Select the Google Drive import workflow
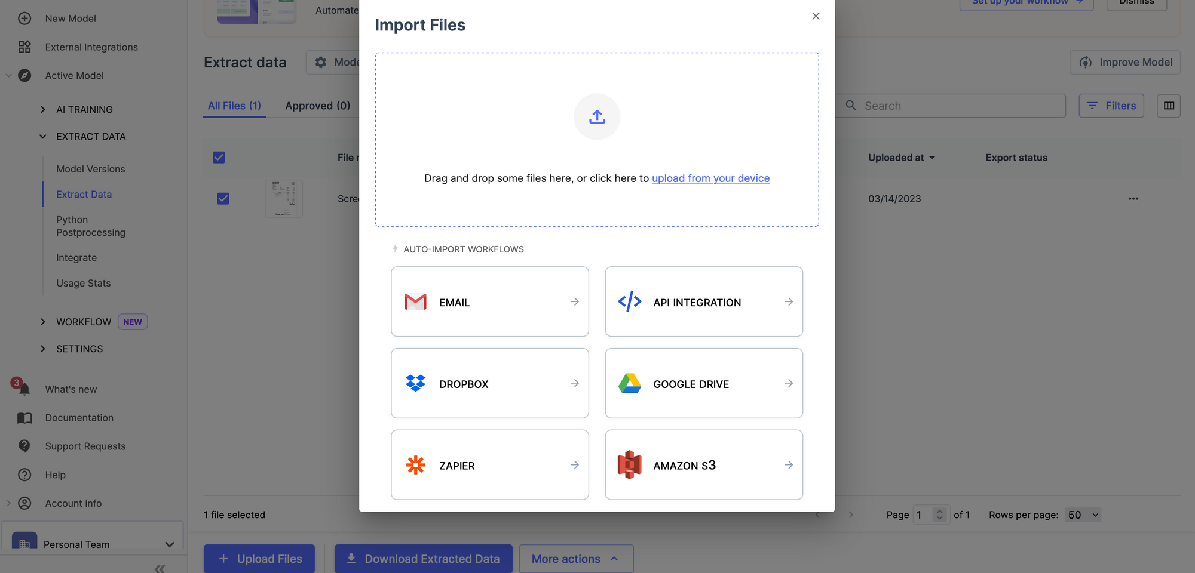The image size is (1195, 573). (x=704, y=383)
